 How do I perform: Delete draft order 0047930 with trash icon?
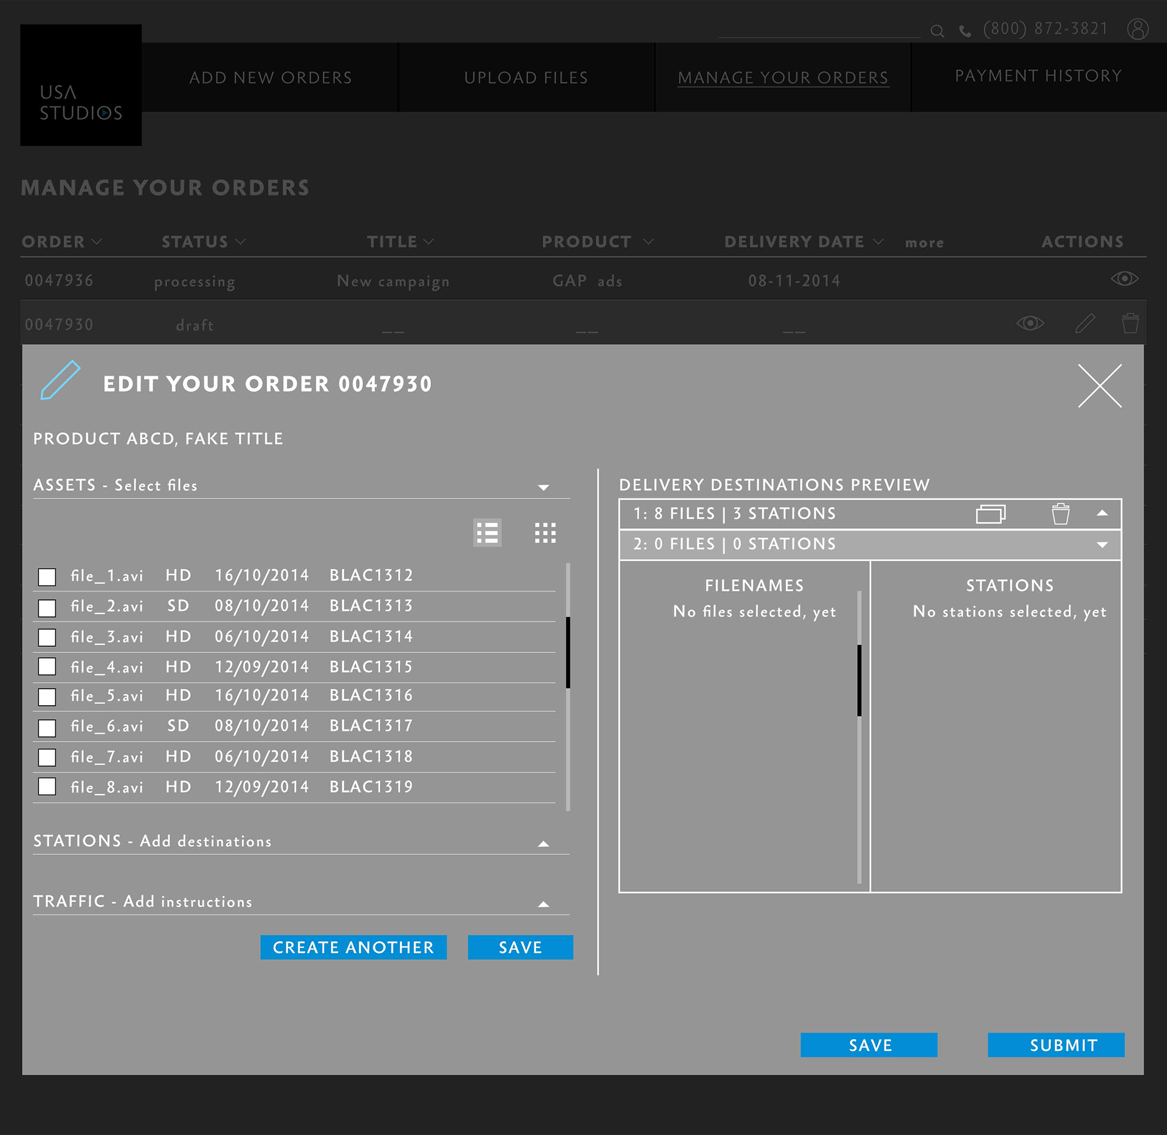coord(1130,323)
